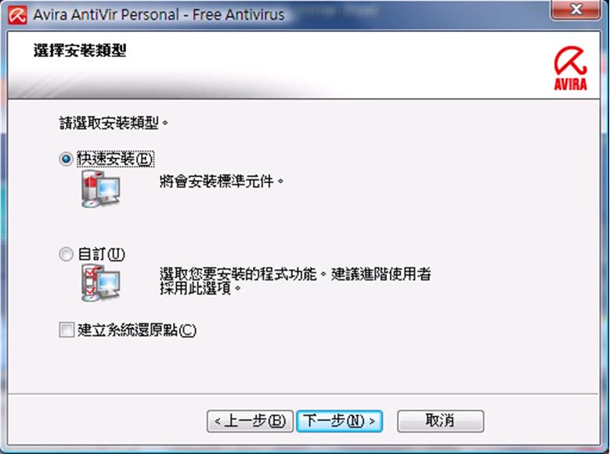Click the 自訂(U) option label text
This screenshot has width=610, height=454.
point(101,254)
